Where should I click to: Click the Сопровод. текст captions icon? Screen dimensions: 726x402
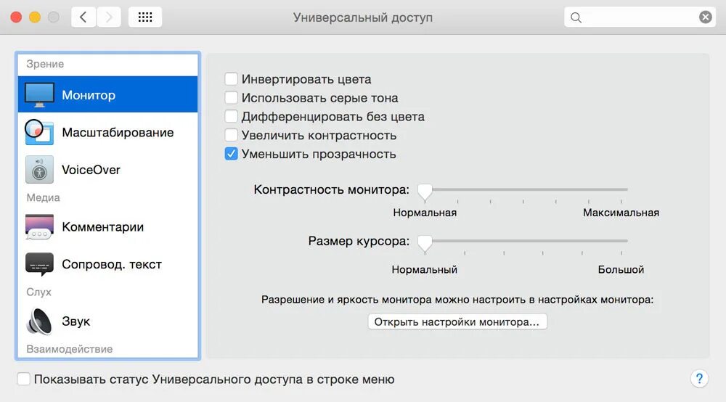[x=39, y=264]
